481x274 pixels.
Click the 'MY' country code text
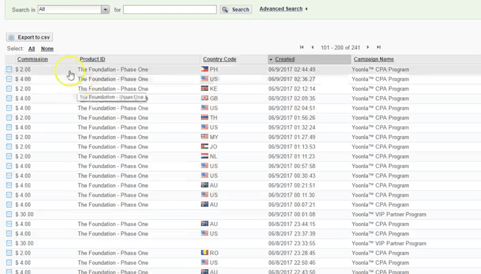[214, 137]
